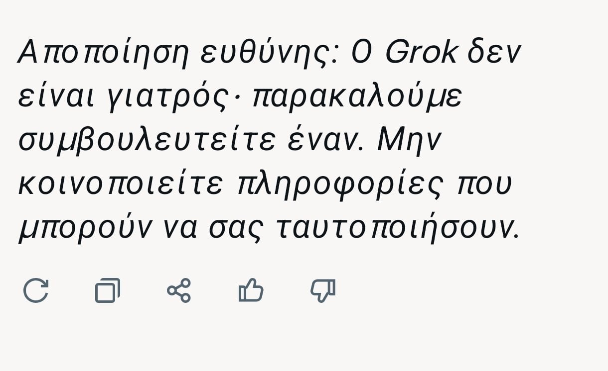Mark the response with thumbs down

pyautogui.click(x=323, y=290)
